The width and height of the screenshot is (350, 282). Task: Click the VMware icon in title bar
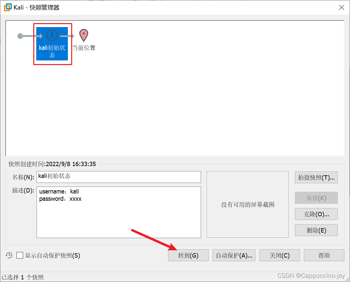coord(8,7)
